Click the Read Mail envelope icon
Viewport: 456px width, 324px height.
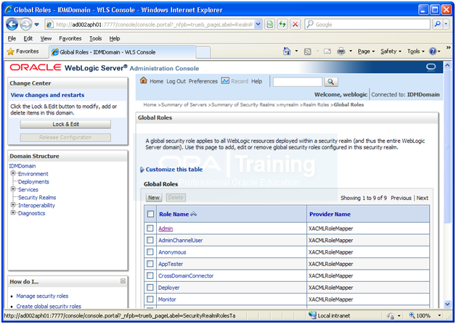point(327,51)
